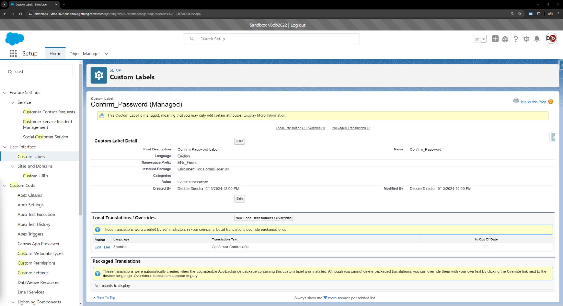The width and height of the screenshot is (563, 306).
Task: Click New Local Translations / Overrides button
Action: (x=263, y=218)
